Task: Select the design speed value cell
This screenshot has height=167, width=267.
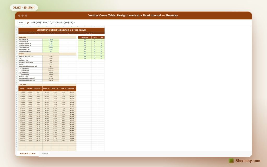Action: pos(51,52)
